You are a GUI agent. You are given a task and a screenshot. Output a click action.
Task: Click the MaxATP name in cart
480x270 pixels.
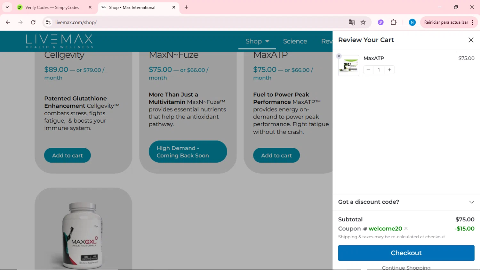[x=374, y=58]
